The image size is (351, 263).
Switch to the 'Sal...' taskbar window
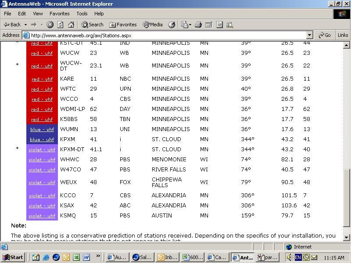click(142, 257)
